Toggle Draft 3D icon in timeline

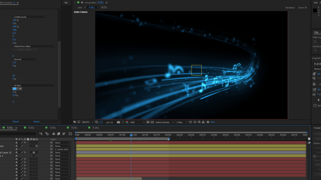[x=47, y=134]
